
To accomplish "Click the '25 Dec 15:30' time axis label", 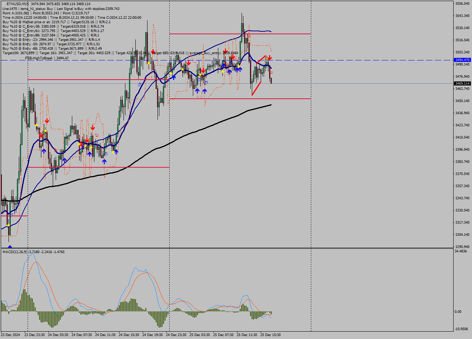I will click(x=270, y=335).
